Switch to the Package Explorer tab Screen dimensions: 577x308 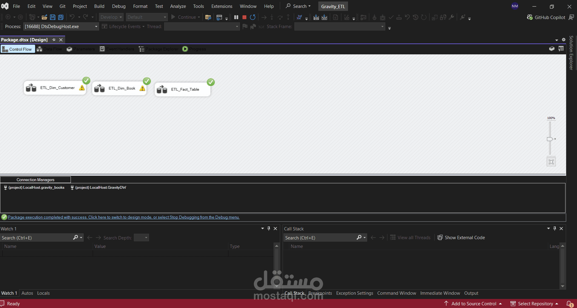pyautogui.click(x=159, y=49)
